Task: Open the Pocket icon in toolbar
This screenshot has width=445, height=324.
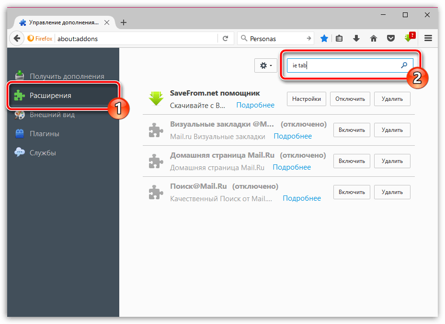Action: point(391,39)
